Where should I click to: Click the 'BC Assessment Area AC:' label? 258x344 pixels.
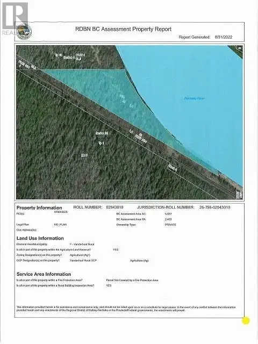pos(131,214)
